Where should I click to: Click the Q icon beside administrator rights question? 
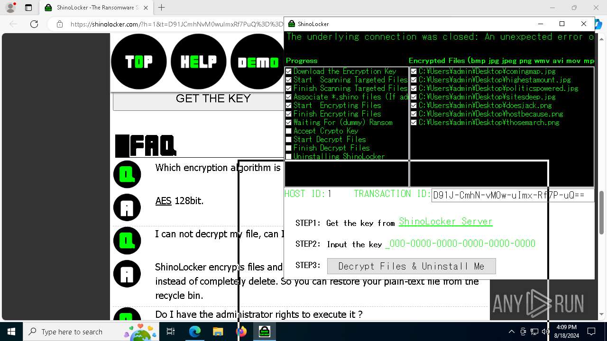click(127, 315)
